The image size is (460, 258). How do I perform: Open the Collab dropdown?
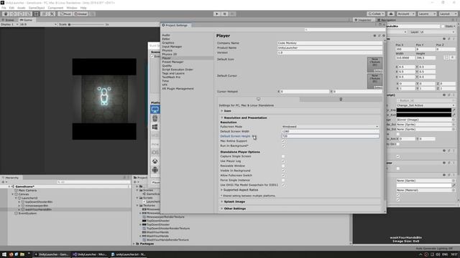point(376,14)
